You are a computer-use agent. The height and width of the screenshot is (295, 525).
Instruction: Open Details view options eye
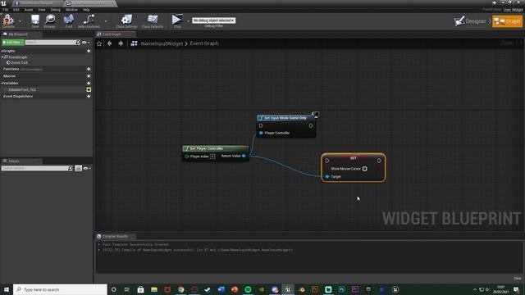[x=86, y=168]
